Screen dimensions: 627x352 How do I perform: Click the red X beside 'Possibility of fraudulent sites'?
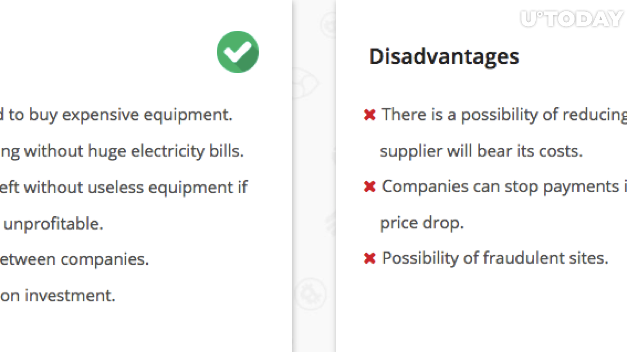click(x=370, y=258)
